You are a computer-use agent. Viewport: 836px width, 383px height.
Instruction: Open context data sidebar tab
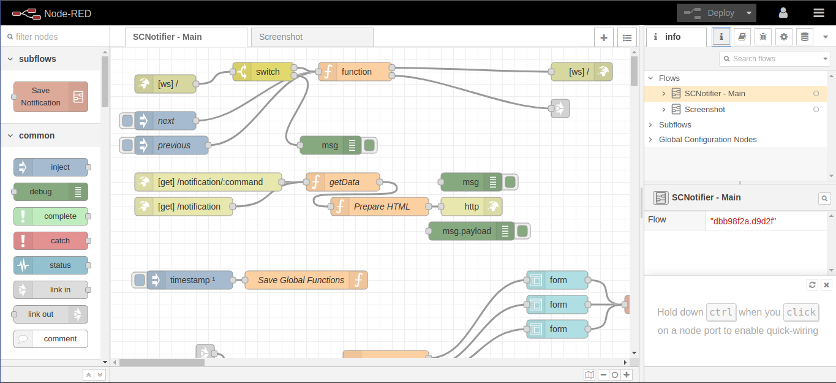click(x=804, y=37)
